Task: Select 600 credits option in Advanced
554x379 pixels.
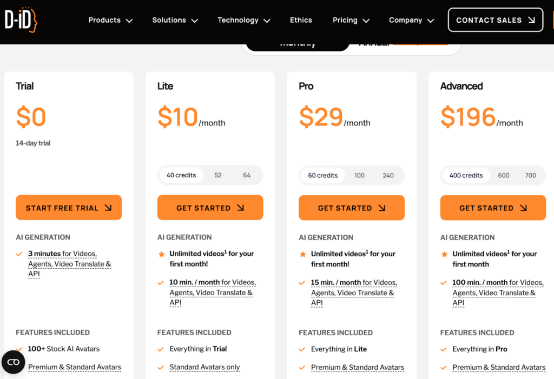Action: (504, 176)
